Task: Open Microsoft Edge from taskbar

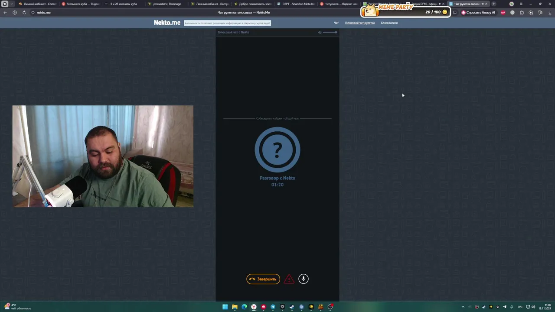Action: pyautogui.click(x=244, y=307)
